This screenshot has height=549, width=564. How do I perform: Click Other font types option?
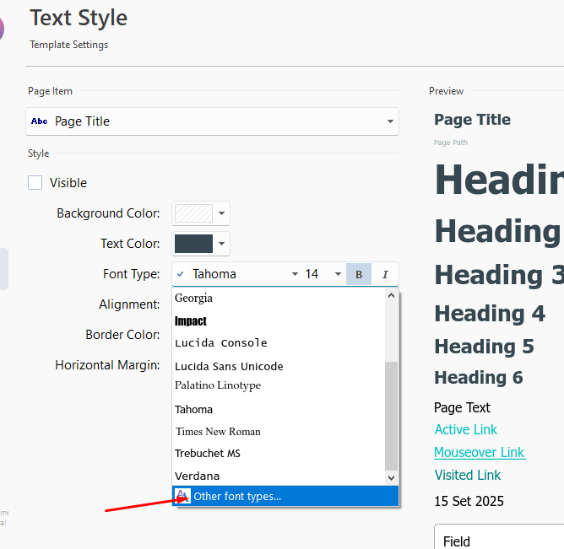(x=237, y=496)
